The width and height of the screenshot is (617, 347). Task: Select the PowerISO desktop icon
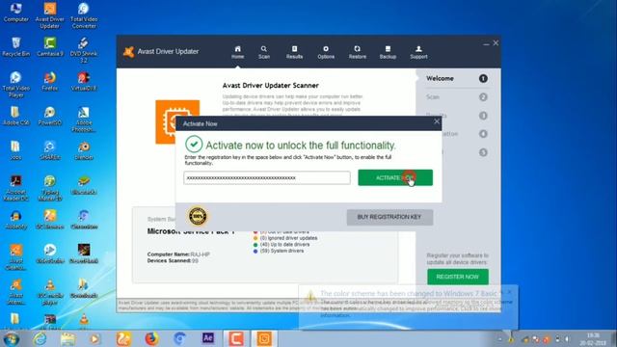[49, 116]
